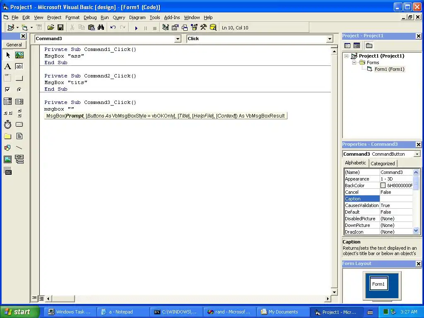The width and height of the screenshot is (424, 318).
Task: Click the BackColor color swatch
Action: (383, 185)
